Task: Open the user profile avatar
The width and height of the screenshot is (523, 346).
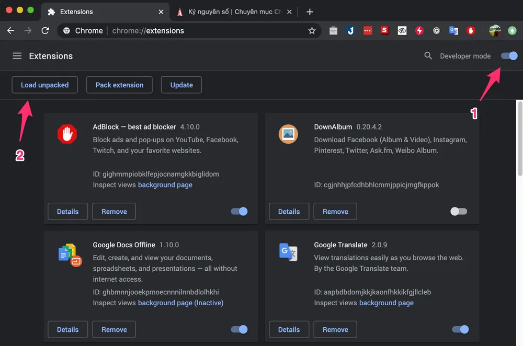Action: pyautogui.click(x=495, y=31)
